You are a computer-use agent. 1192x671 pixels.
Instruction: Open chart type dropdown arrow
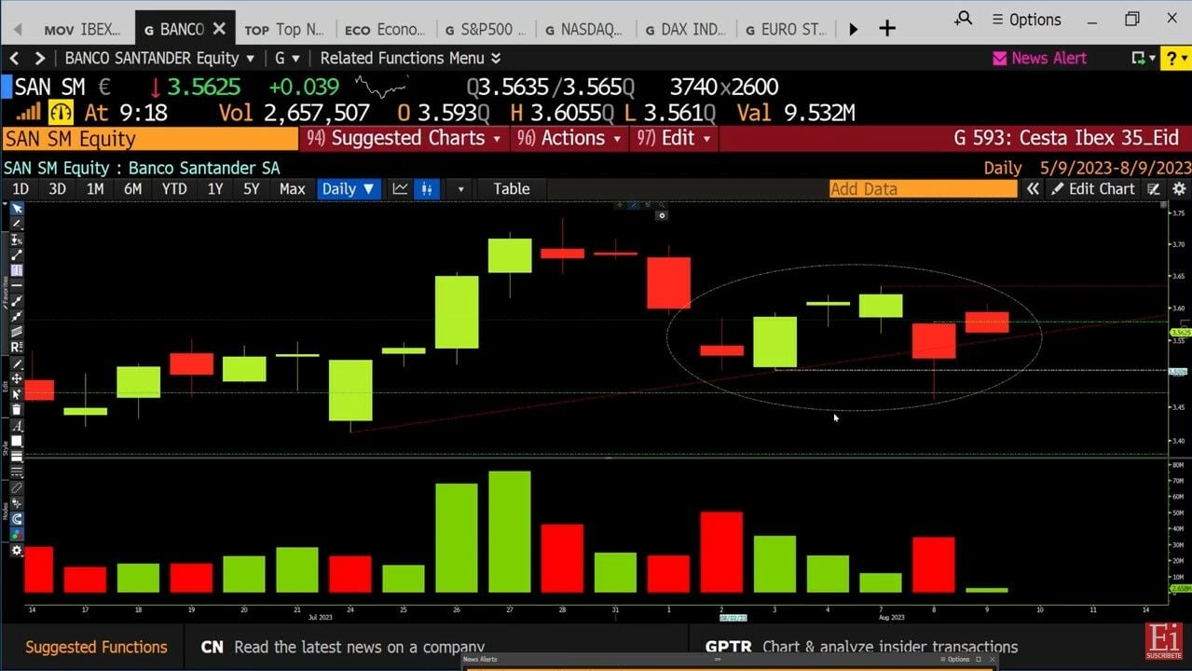coord(460,188)
